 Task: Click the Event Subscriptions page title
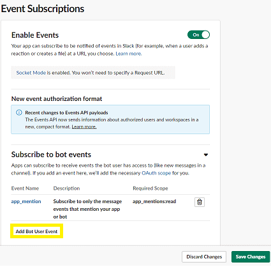click(43, 9)
